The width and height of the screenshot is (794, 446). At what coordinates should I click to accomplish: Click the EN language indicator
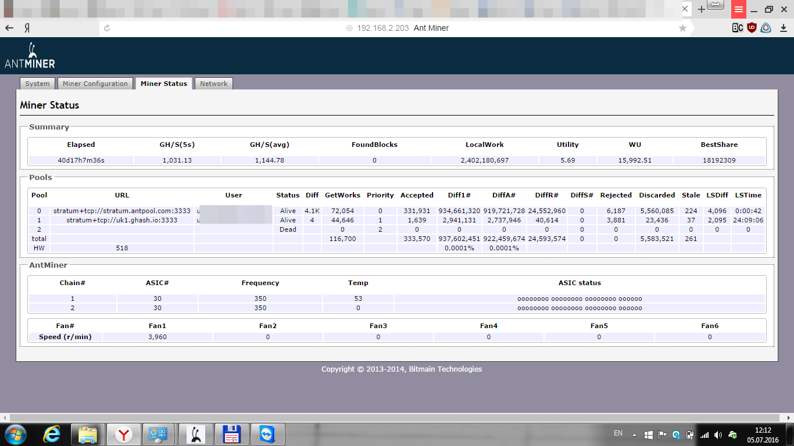[x=618, y=433]
